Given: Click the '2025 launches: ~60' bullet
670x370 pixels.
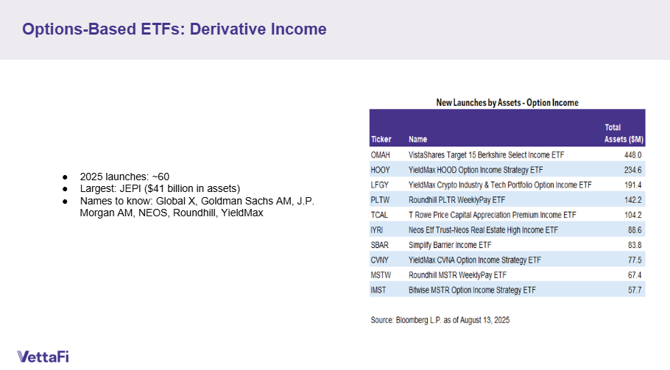Looking at the screenshot, I should point(124,177).
